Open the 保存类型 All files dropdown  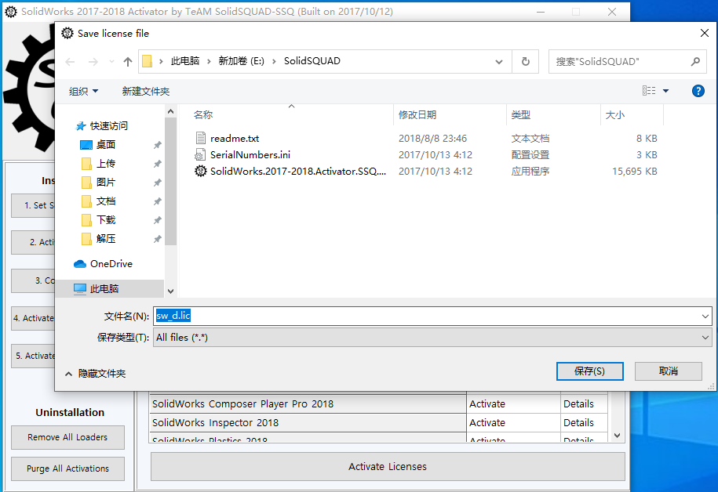point(432,338)
